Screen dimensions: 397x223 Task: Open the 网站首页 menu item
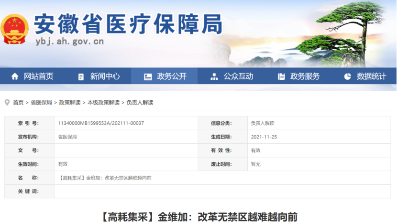tap(38, 76)
